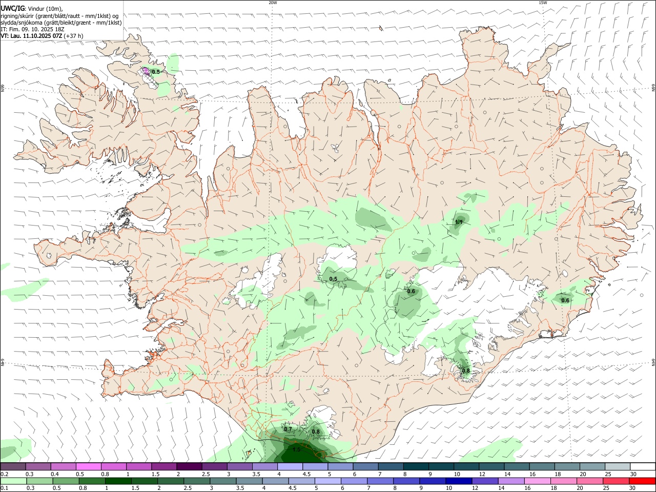The height and width of the screenshot is (492, 656).
Task: Click the 0.5 label beside the pink snow marker
Action: pyautogui.click(x=156, y=72)
